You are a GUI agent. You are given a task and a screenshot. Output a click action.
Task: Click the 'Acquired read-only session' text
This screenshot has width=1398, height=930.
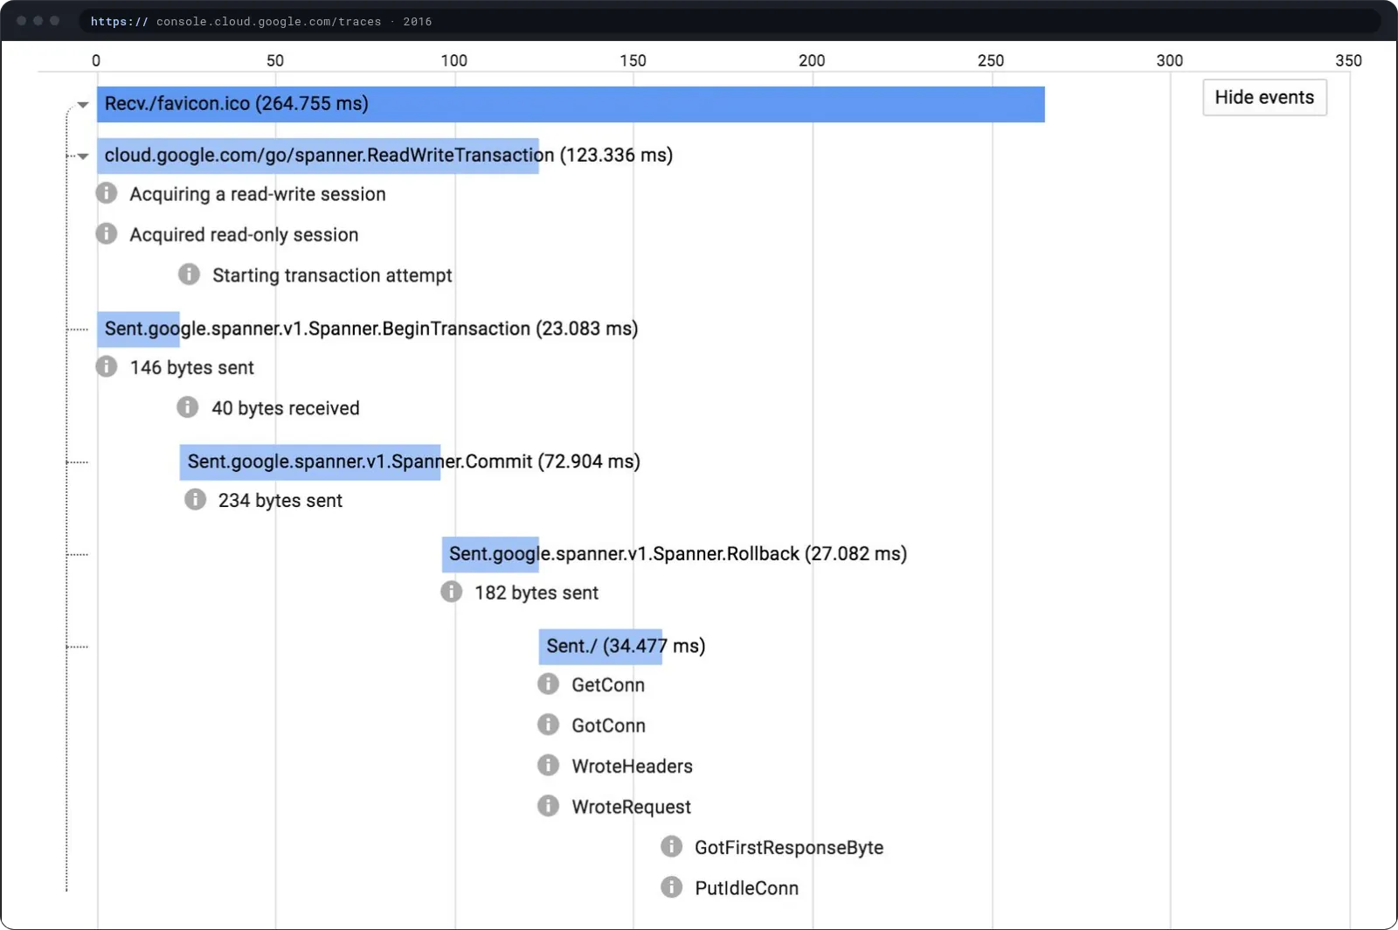(244, 234)
